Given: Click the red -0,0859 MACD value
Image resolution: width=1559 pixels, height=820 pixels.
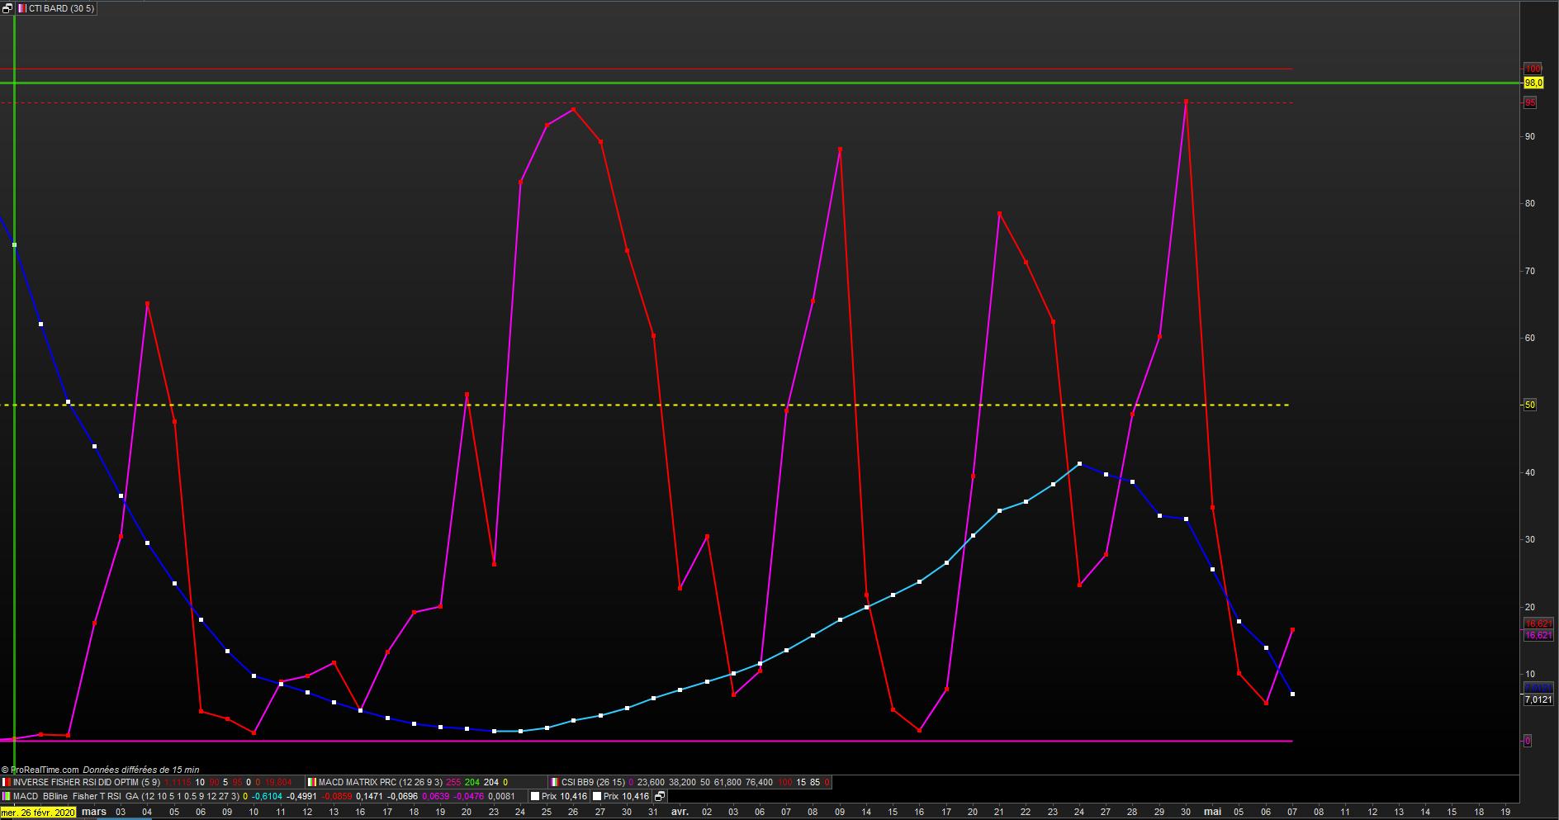Looking at the screenshot, I should [337, 796].
